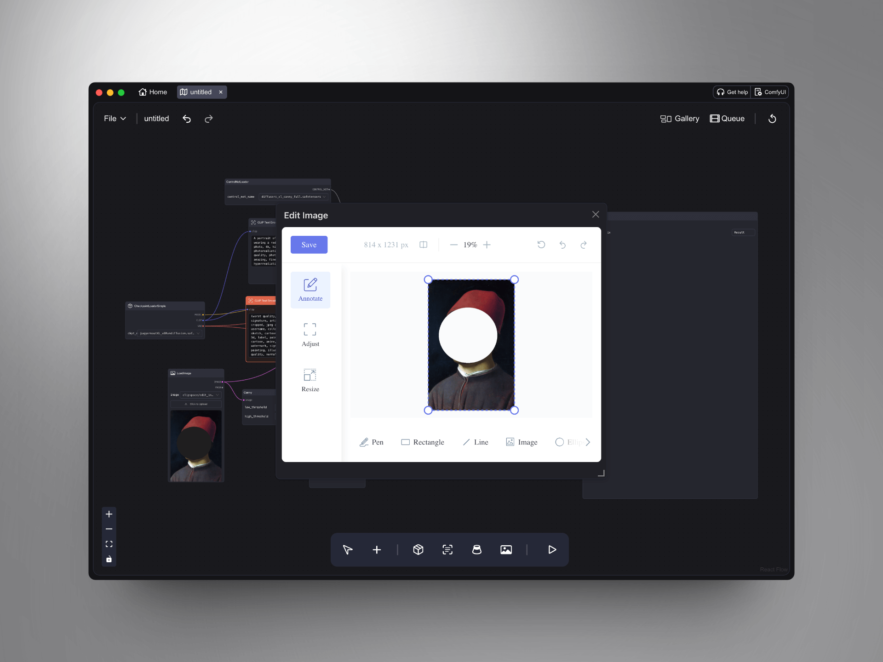Open the Adjust tool
The width and height of the screenshot is (883, 662).
[x=310, y=335]
